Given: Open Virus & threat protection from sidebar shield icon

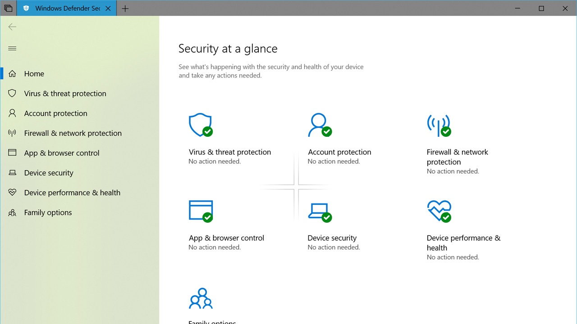Looking at the screenshot, I should (x=12, y=93).
